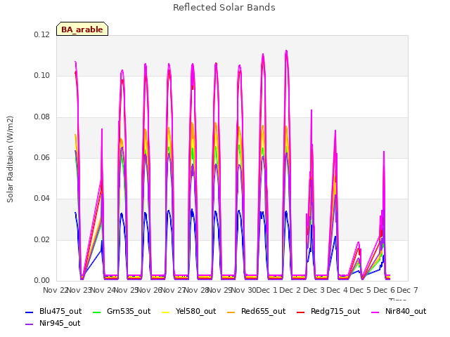Toggle the Redg715_out legend entry
The width and height of the screenshot is (450, 337).
point(328,311)
